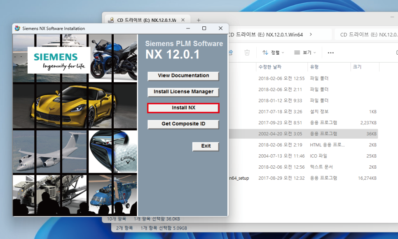Open the 보기 view dropdown
Image resolution: width=398 pixels, height=239 pixels.
click(x=305, y=53)
